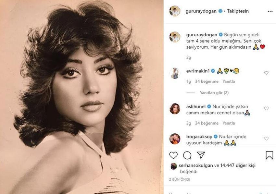Open gururaydogan profile from header username
The height and width of the screenshot is (194, 276).
201,11
